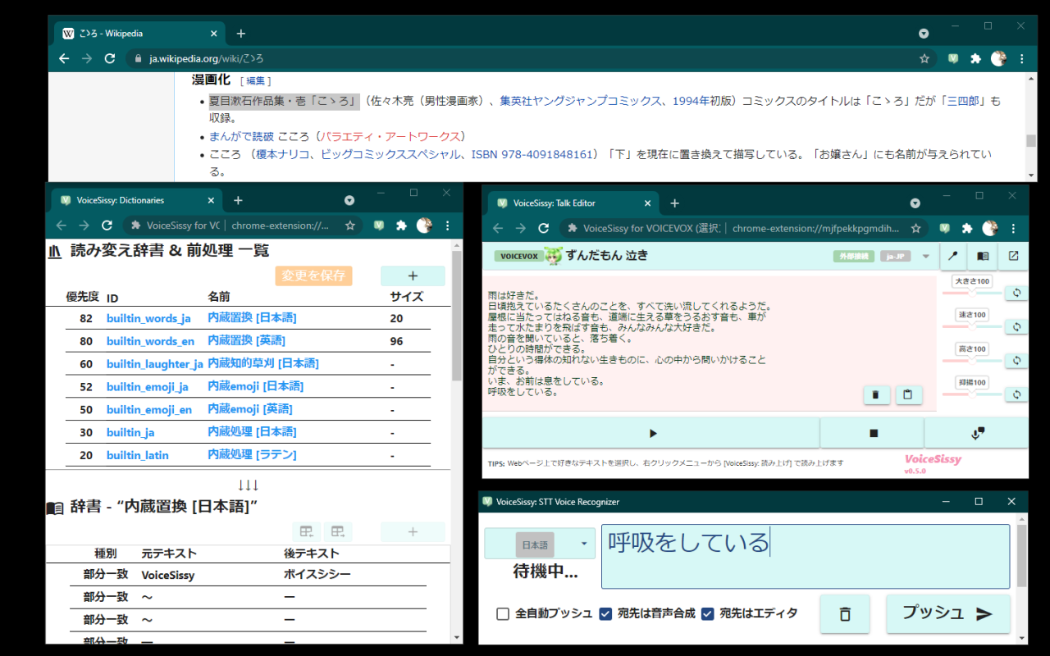Click the bookmark star in Talk Editor window
Screen dimensions: 1050x656
click(x=915, y=229)
